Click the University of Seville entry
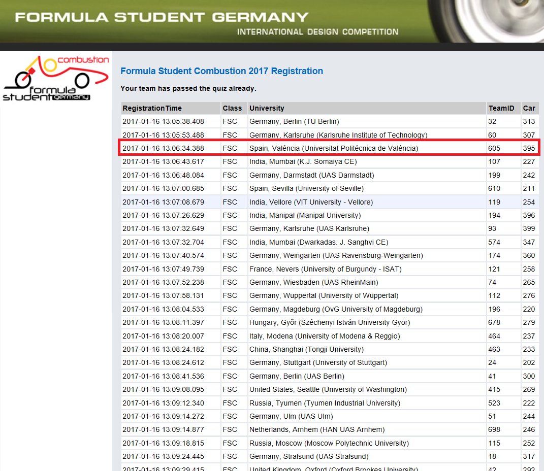The height and width of the screenshot is (471, 544). tap(306, 188)
